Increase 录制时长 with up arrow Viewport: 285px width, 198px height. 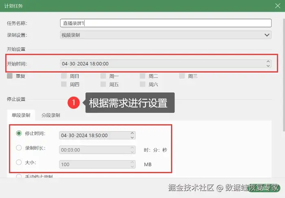click(x=132, y=148)
